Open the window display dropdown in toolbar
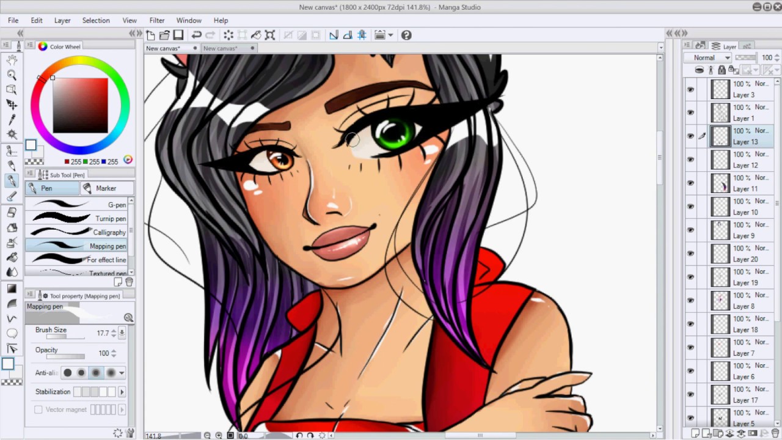 pos(390,35)
